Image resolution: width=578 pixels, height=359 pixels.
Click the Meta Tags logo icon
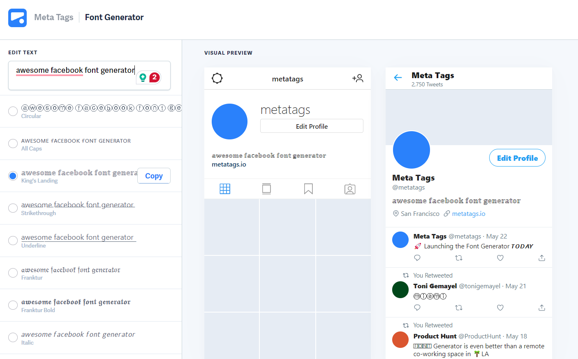17,18
